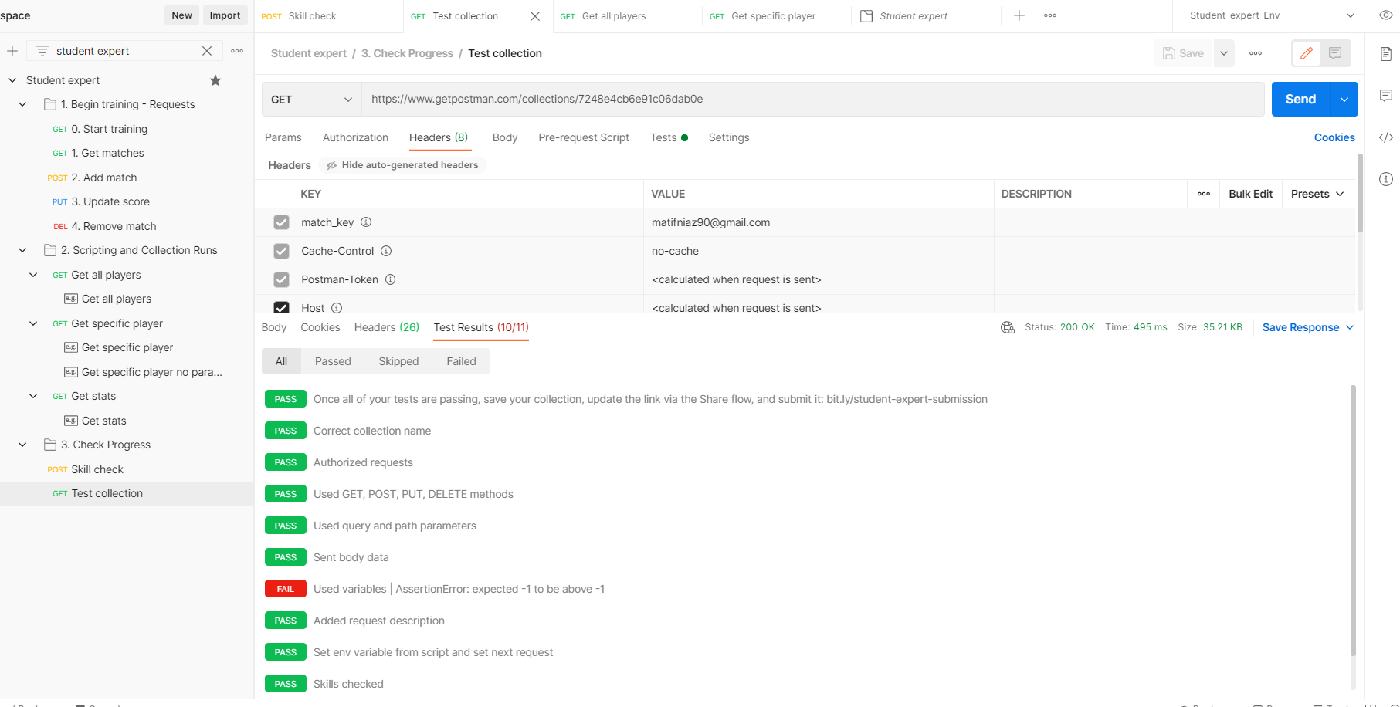
Task: Show only Failed test results
Action: coord(461,361)
